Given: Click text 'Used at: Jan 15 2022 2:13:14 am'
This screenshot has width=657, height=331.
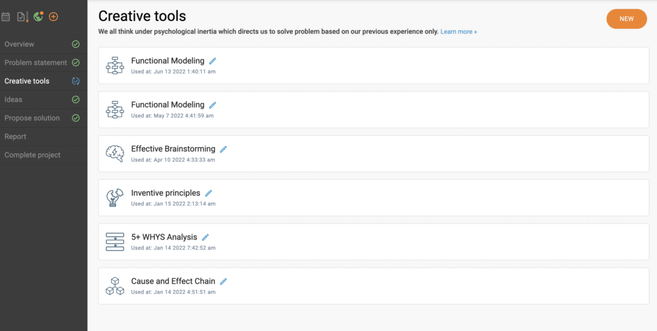Looking at the screenshot, I should 173,204.
